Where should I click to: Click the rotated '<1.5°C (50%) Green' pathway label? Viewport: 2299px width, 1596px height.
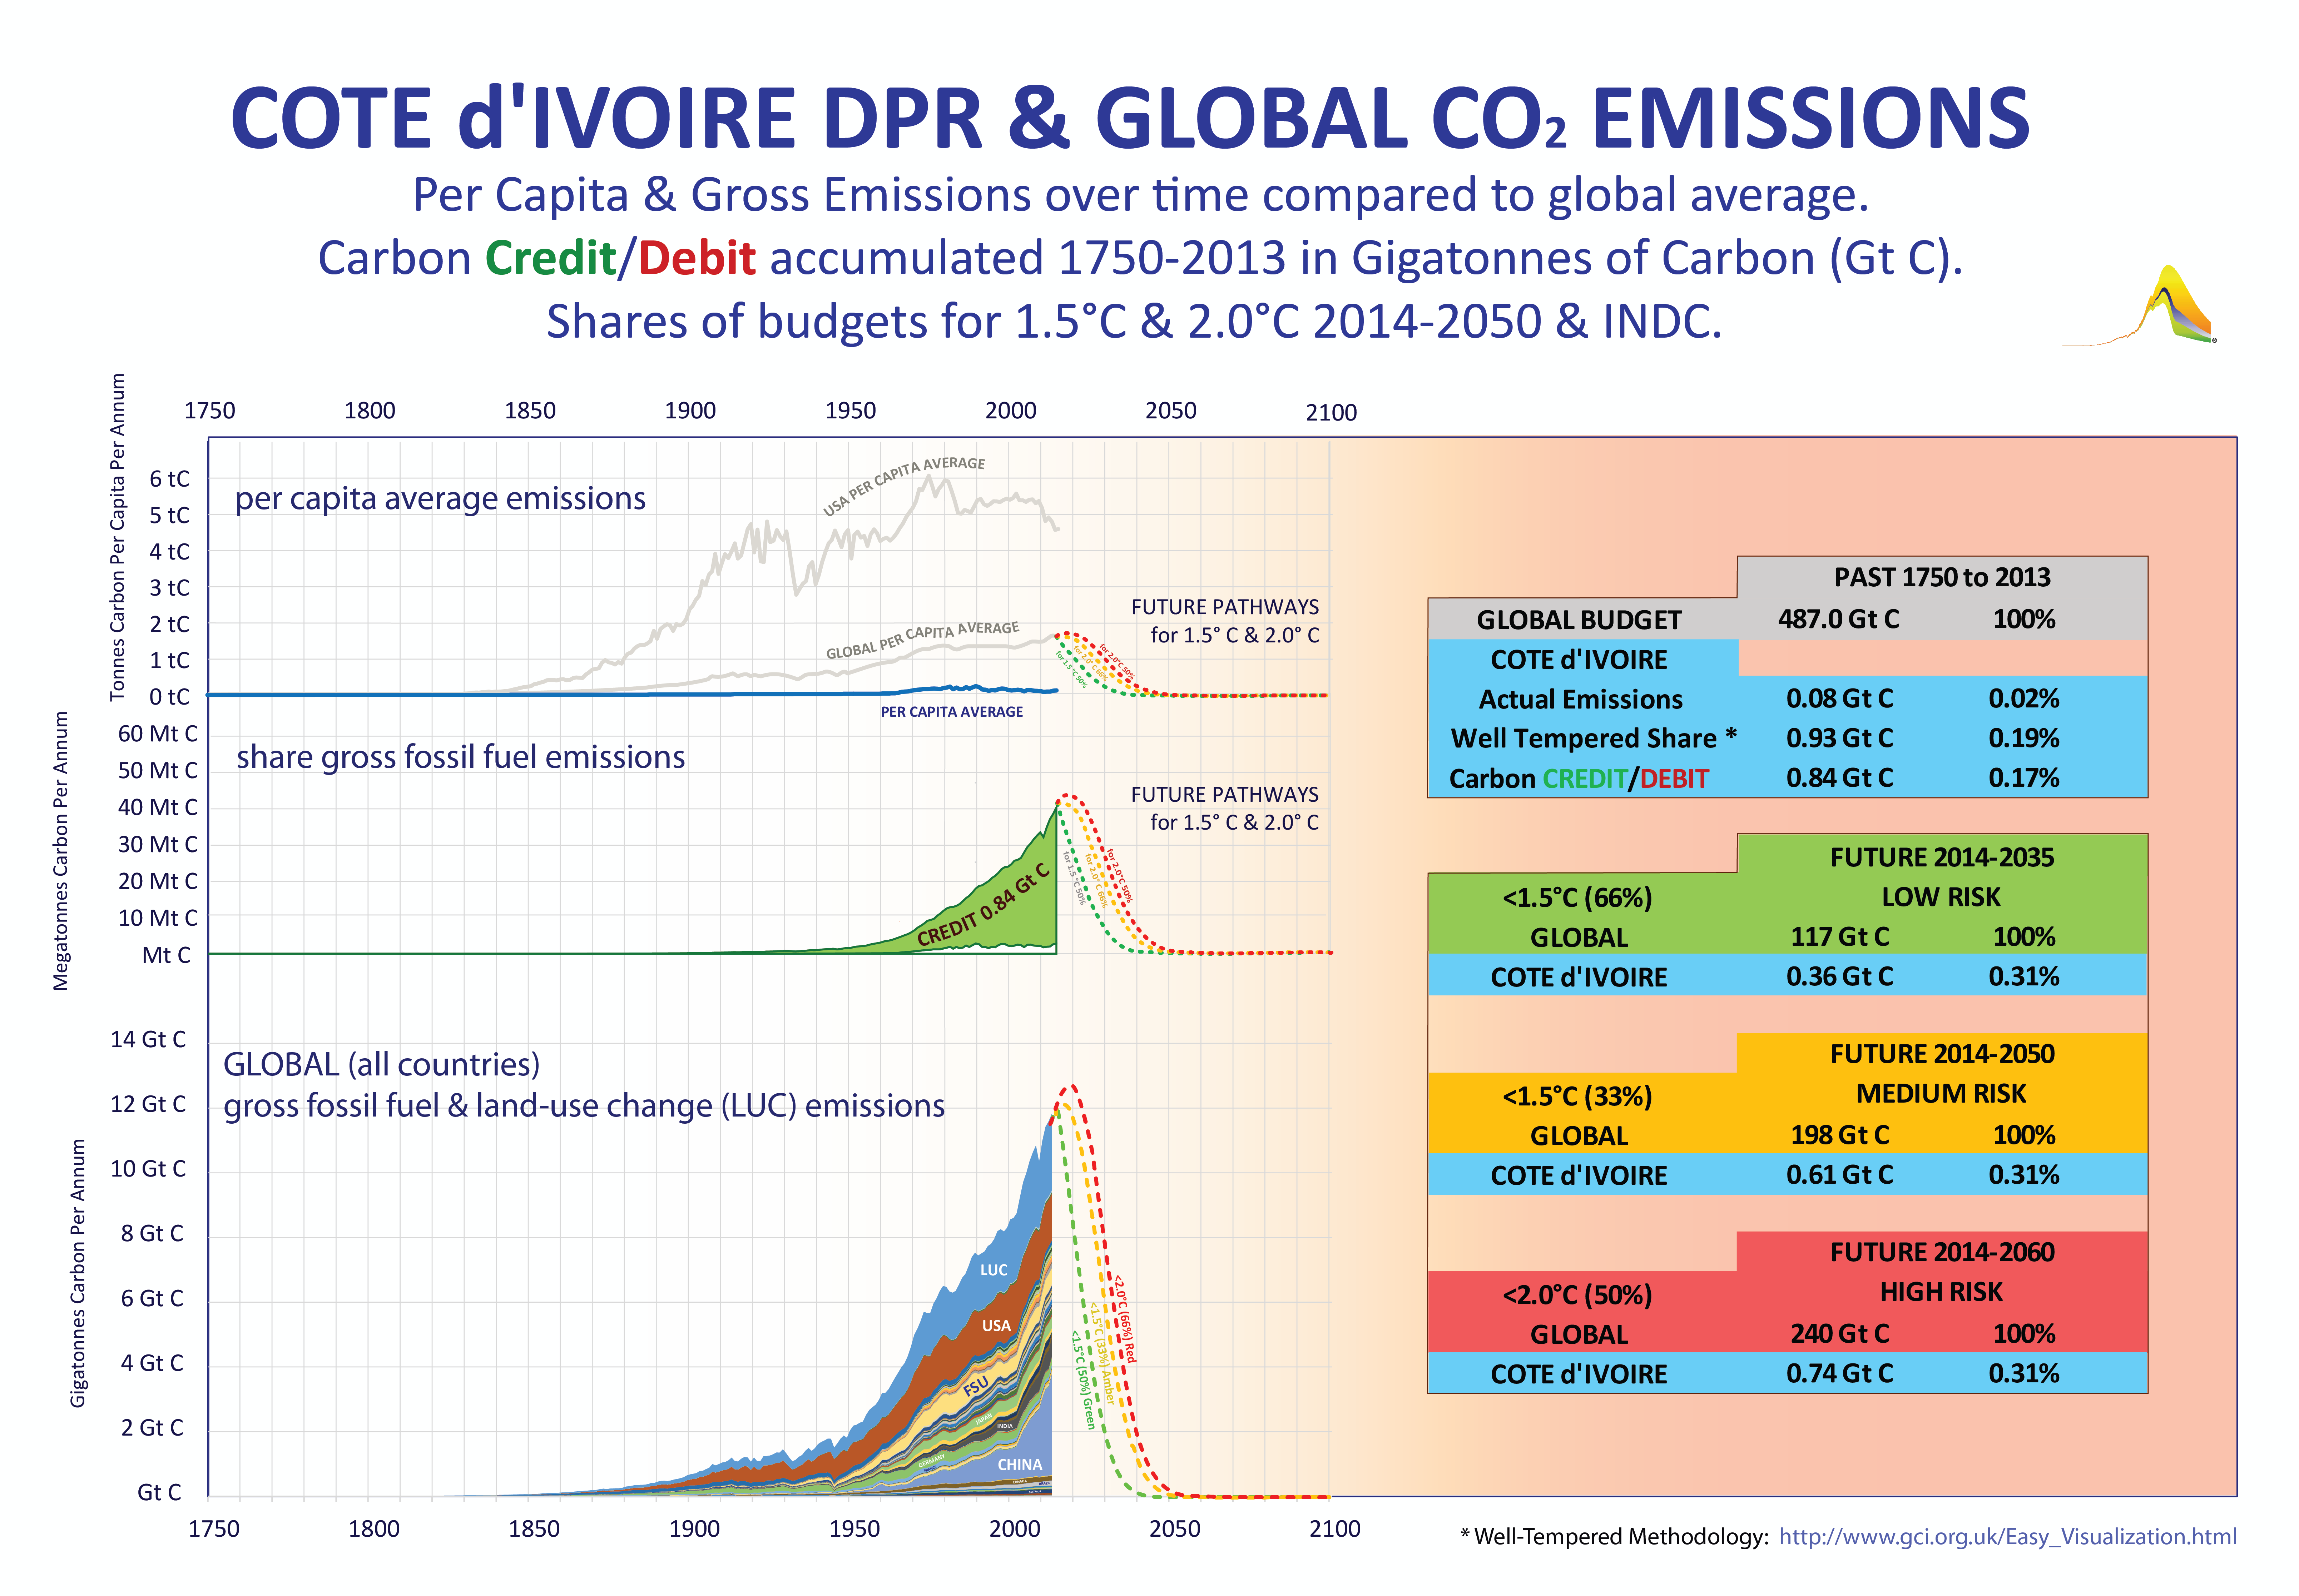[1082, 1379]
